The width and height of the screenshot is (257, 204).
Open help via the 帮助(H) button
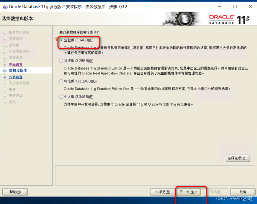pos(15,192)
